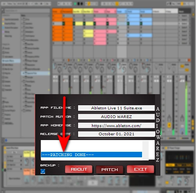Click the Release Date field October 01, 2021
Image resolution: width=196 pixels, height=193 pixels.
(x=116, y=134)
